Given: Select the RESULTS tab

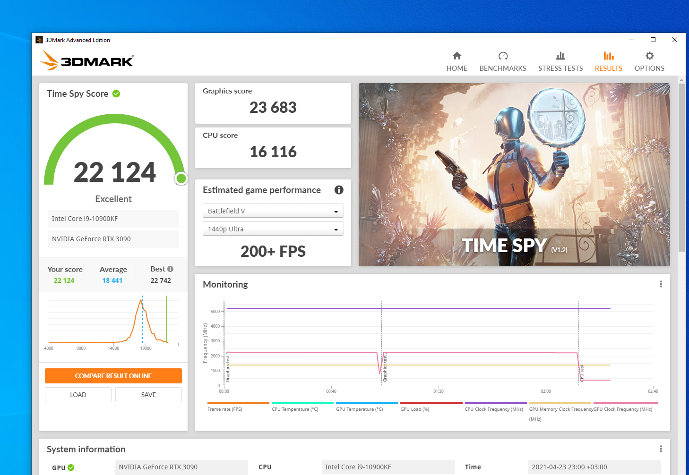Looking at the screenshot, I should tap(609, 62).
